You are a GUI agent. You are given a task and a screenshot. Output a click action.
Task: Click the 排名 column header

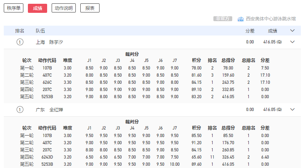[x=20, y=31]
